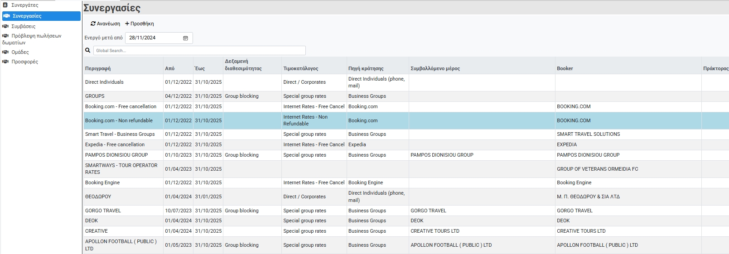Click the icon beside Πρόβλεψη πωλήσεων δωματίων

(5, 36)
